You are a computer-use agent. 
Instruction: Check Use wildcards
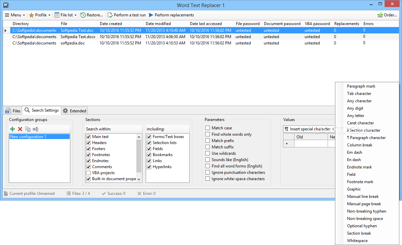(x=208, y=153)
